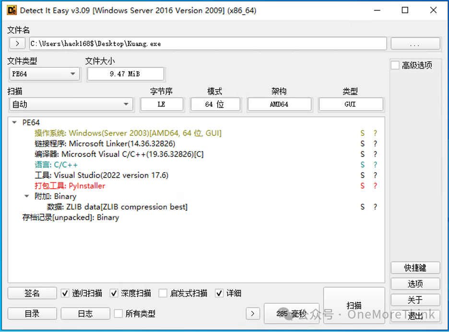Open the 快捷键 shortcuts button
This screenshot has height=332, width=449.
415,268
